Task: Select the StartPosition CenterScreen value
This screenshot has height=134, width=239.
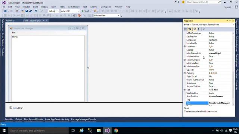Action: click(216, 96)
